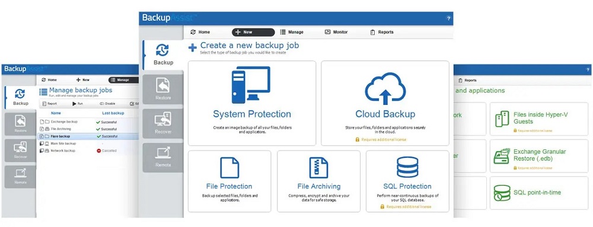The width and height of the screenshot is (593, 227).
Task: Choose the File Protection document icon
Action: [229, 168]
